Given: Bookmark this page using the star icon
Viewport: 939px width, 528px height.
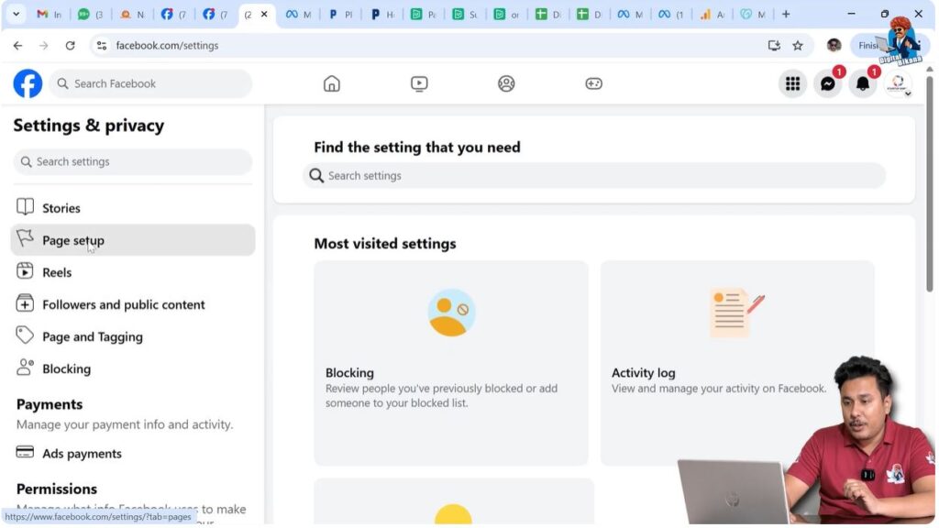Looking at the screenshot, I should click(x=799, y=45).
